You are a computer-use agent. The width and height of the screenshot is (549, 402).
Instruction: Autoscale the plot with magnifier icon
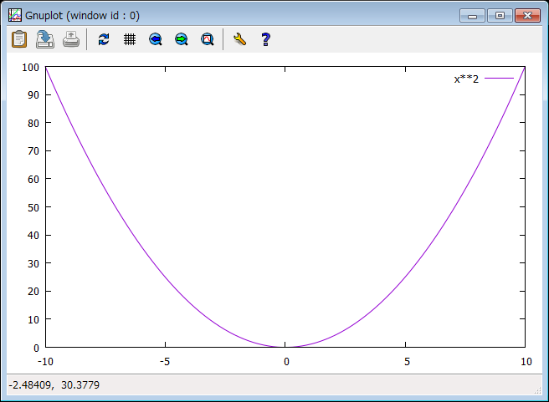(208, 38)
